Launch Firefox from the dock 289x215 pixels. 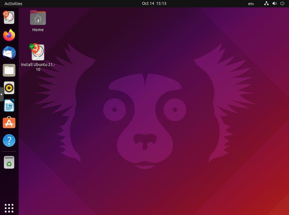click(9, 35)
